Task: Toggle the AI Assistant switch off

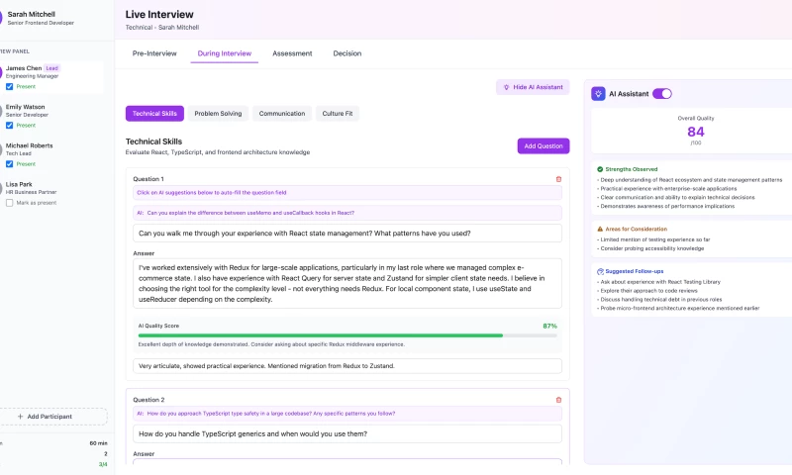Action: click(x=661, y=94)
